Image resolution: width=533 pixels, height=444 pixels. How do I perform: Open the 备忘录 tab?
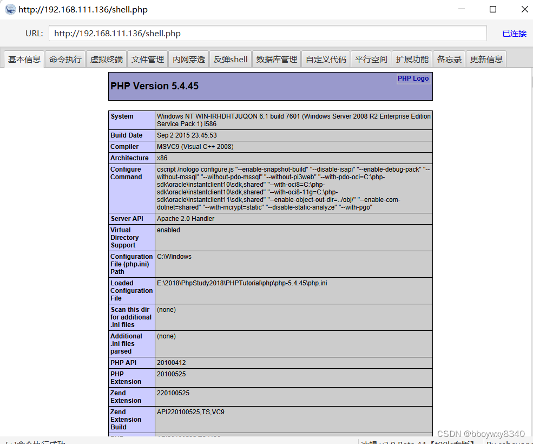[449, 59]
